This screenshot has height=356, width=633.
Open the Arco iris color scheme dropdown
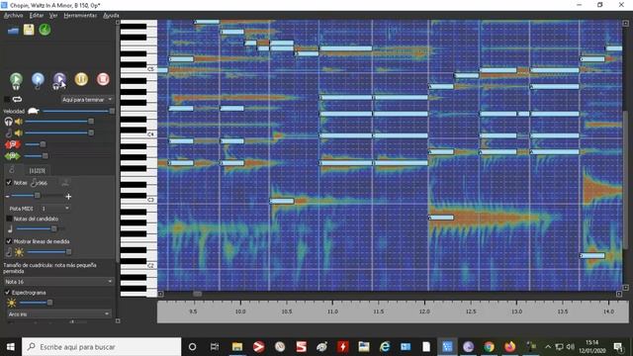coord(59,313)
